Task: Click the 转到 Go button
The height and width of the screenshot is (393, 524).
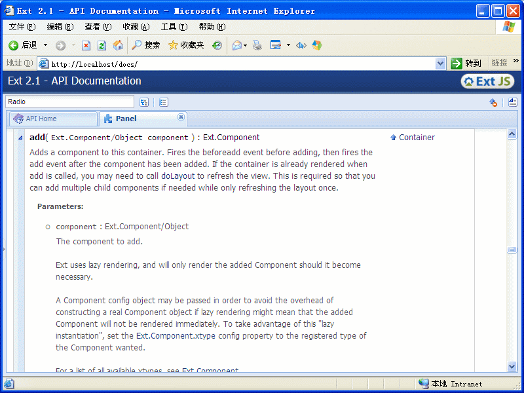Action: (466, 63)
